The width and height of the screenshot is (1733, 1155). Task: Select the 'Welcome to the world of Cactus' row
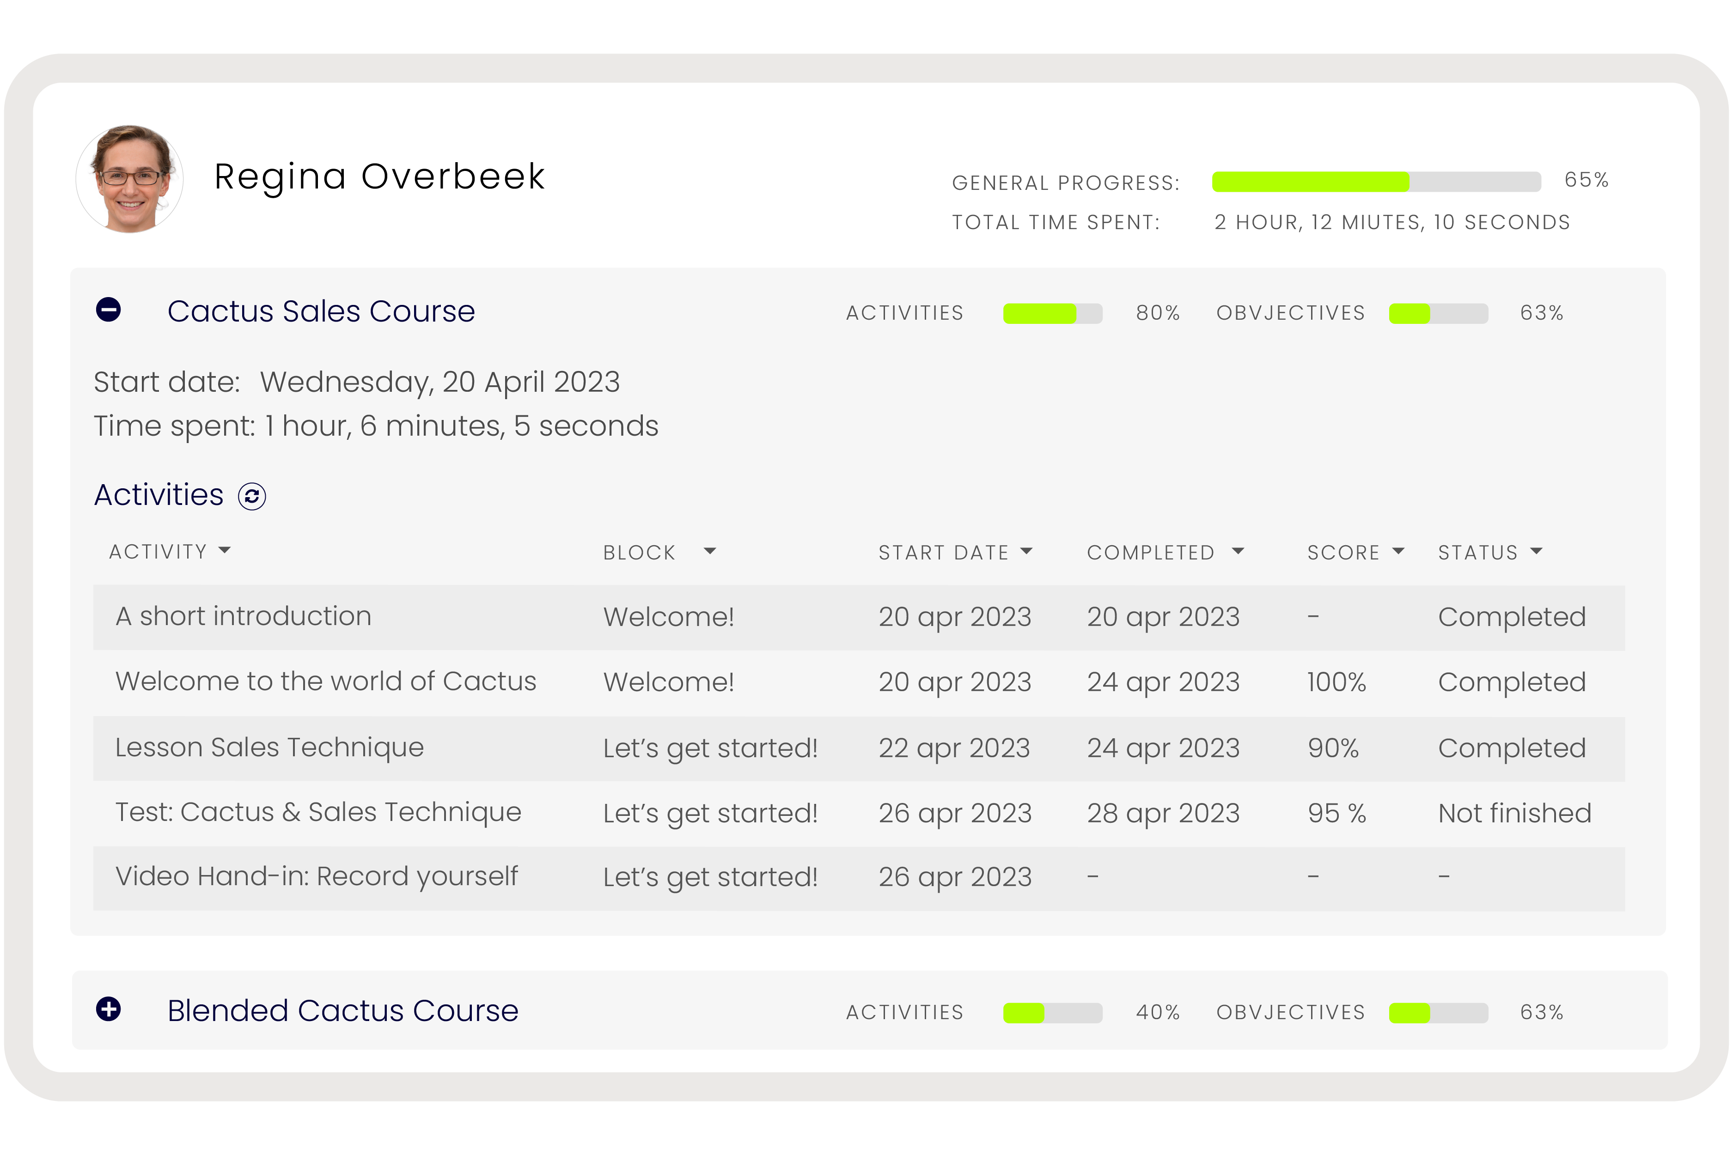click(x=326, y=681)
